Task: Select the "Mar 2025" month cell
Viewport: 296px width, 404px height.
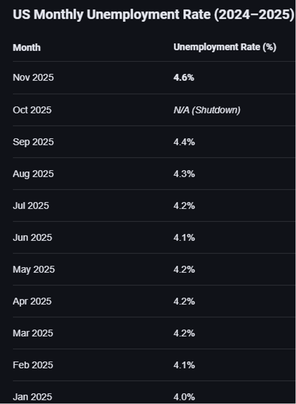Action: pyautogui.click(x=33, y=334)
